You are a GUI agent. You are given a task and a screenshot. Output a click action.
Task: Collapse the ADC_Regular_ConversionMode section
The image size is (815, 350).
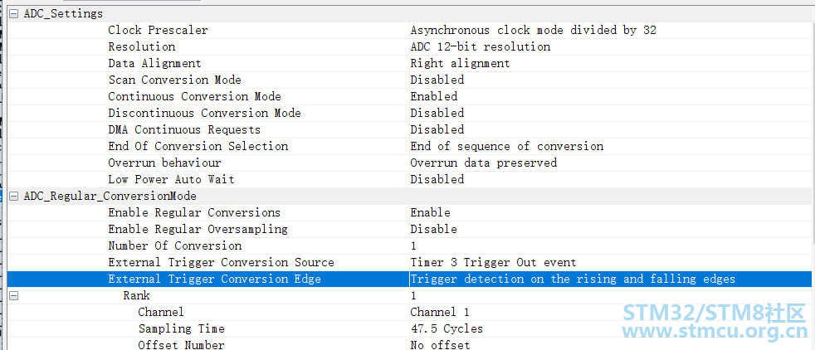pos(14,196)
